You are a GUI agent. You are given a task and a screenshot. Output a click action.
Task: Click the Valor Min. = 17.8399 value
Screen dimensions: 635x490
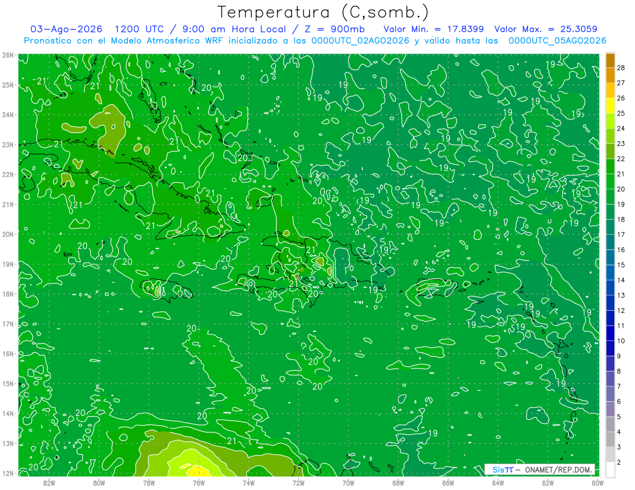433,29
